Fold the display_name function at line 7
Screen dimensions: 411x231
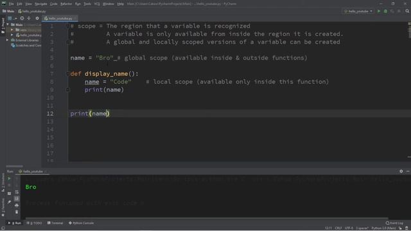[x=68, y=74]
